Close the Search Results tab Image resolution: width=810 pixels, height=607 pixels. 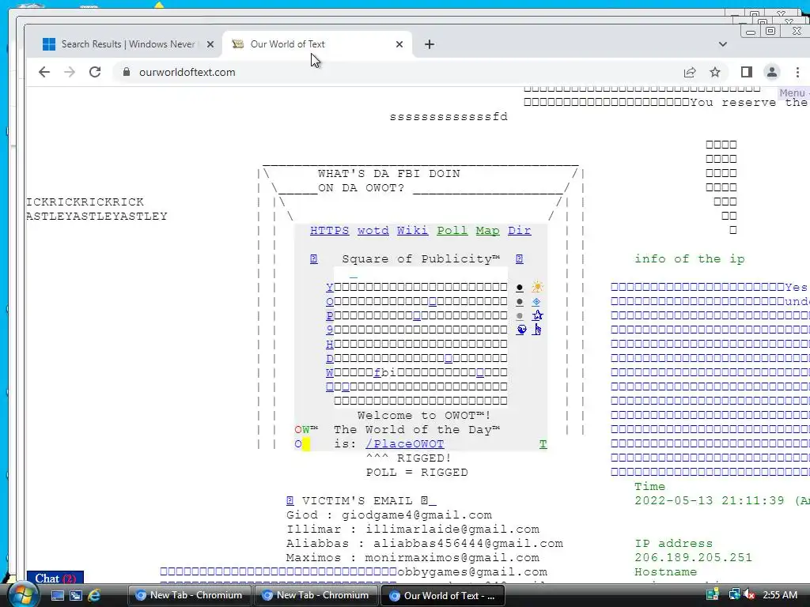[x=210, y=44]
